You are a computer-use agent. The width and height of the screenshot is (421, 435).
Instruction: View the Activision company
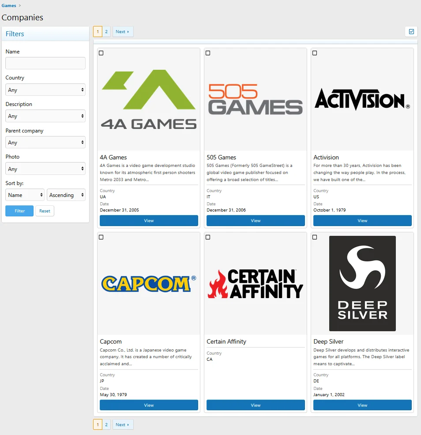tap(362, 220)
